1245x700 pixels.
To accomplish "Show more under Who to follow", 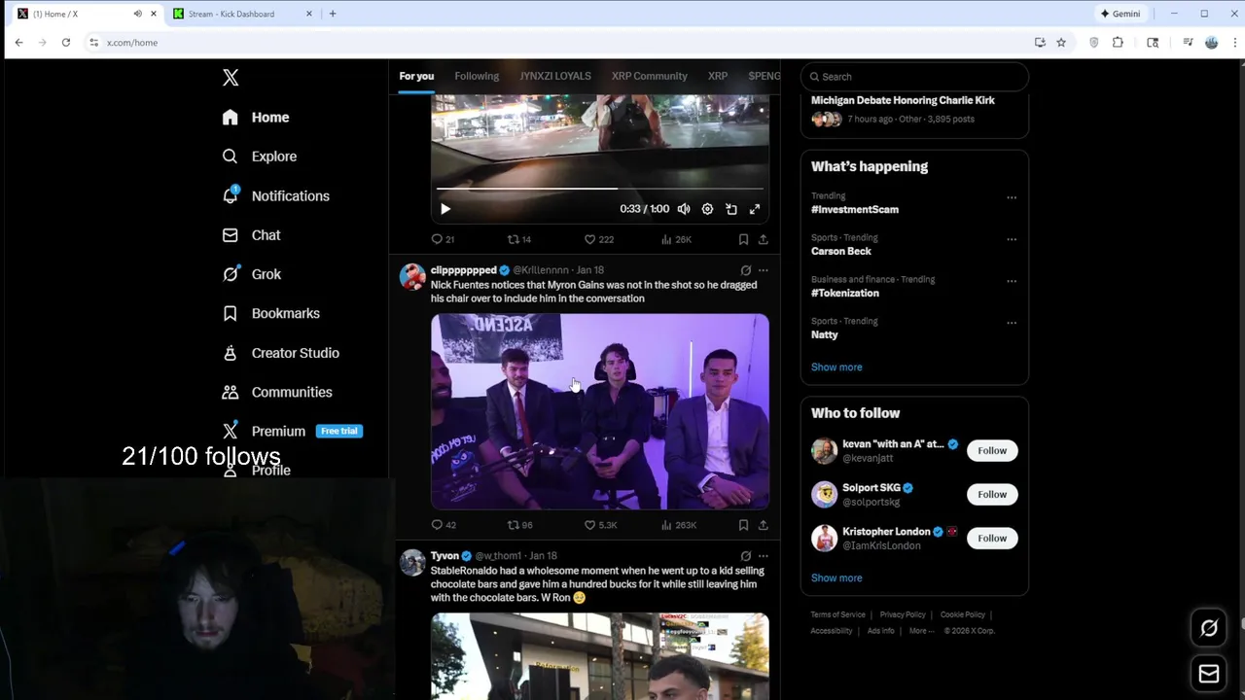I will (x=836, y=578).
